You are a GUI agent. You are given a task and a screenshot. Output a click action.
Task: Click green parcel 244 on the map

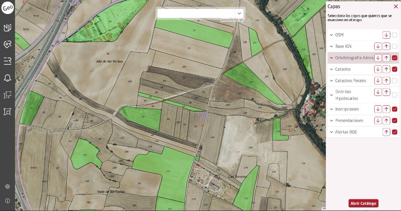point(251,82)
